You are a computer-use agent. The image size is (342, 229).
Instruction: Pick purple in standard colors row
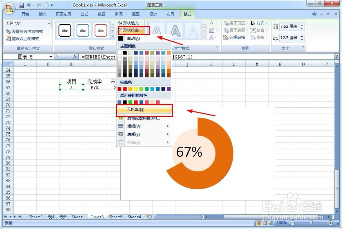(x=169, y=89)
